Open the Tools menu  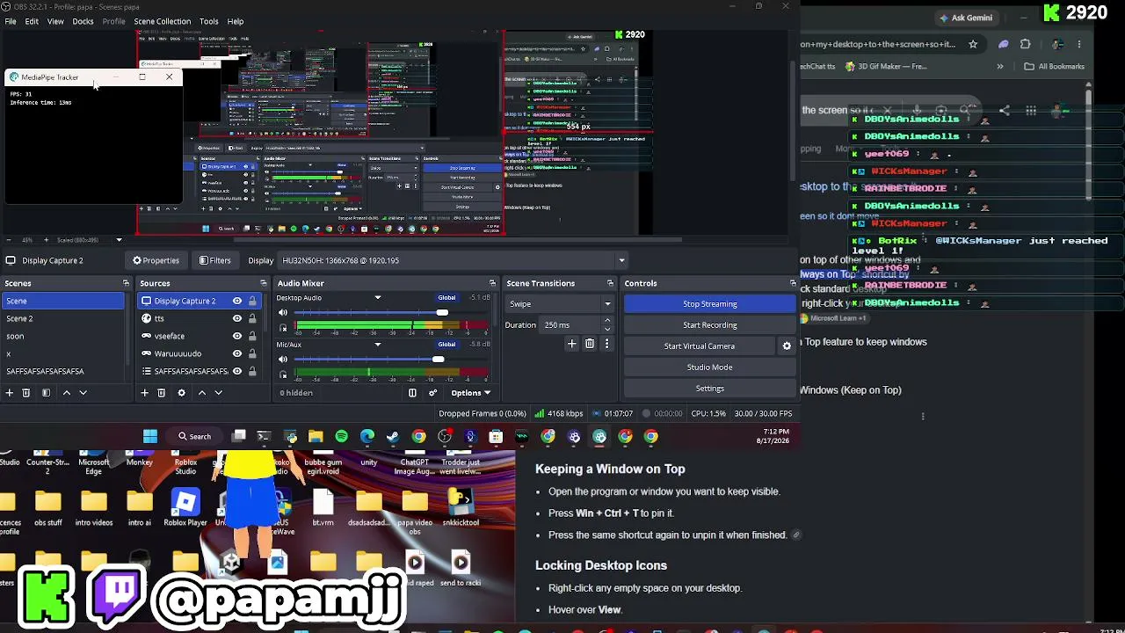click(x=208, y=21)
